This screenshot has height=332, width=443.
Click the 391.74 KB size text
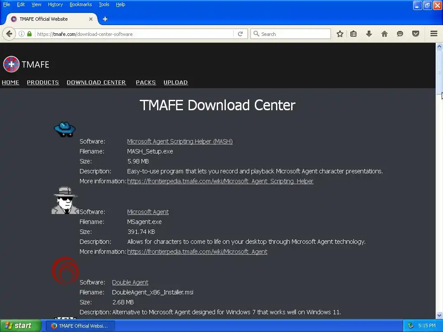pos(141,232)
